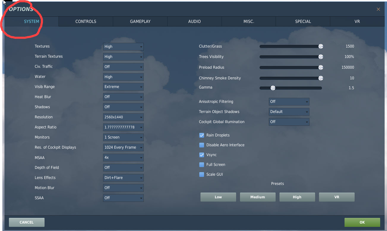Click the Chimney Smoke Density slider handle
The image size is (387, 231).
tap(320, 78)
